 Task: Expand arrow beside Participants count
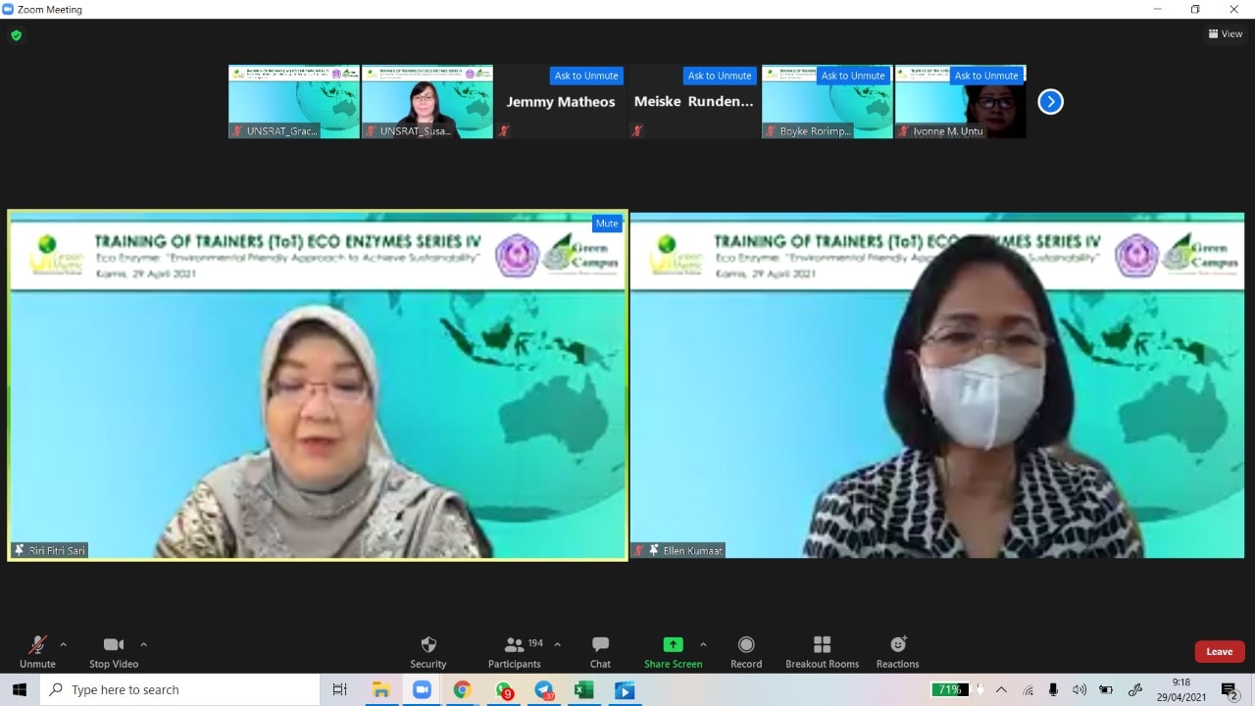point(558,644)
